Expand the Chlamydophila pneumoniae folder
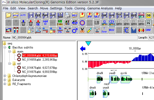Screen dimensions: 154x100 (x=5, y=76)
